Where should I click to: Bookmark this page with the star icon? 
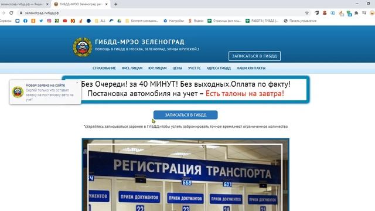[307, 13]
